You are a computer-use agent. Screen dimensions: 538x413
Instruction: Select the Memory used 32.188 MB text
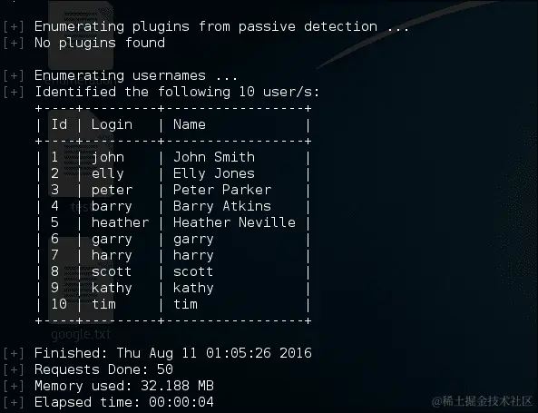[x=124, y=386]
